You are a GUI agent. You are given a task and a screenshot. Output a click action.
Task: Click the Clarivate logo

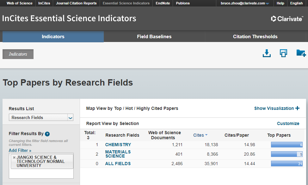point(287,19)
